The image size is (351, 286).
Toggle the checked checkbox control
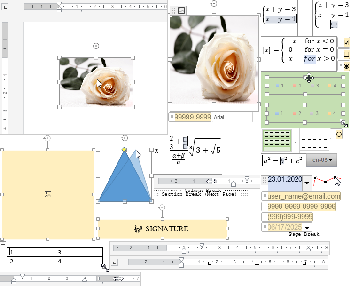click(x=347, y=42)
